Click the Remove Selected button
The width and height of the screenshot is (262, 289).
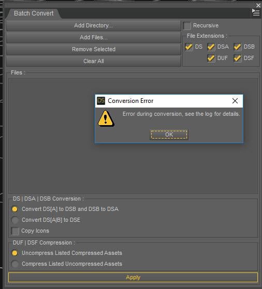[x=94, y=49]
